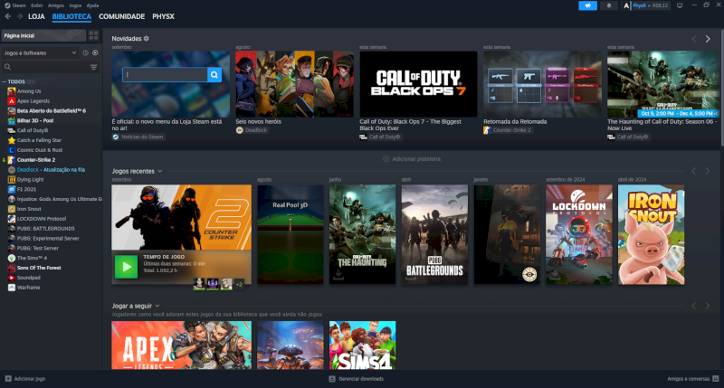
Task: Switch to Big Picture mode icon
Action: 680,5
